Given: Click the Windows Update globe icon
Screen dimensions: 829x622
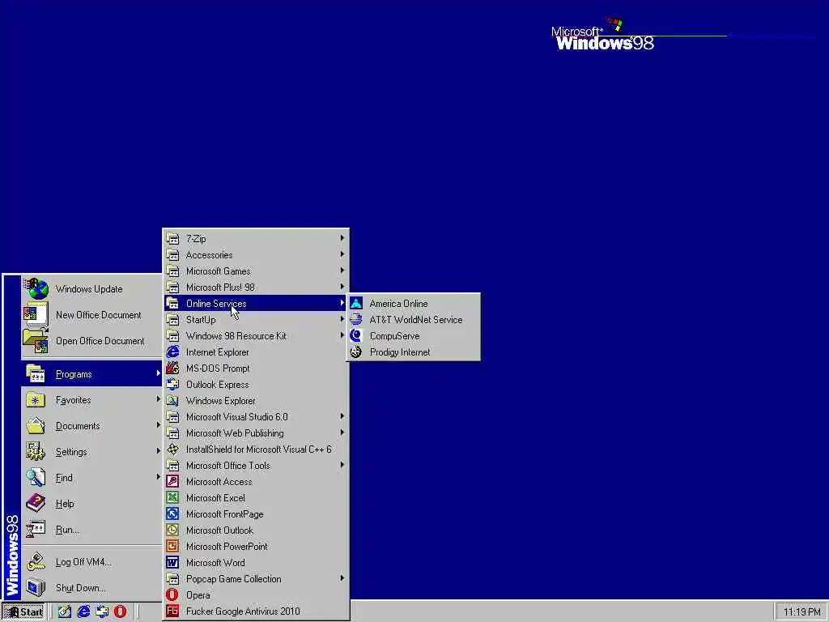Looking at the screenshot, I should (36, 289).
